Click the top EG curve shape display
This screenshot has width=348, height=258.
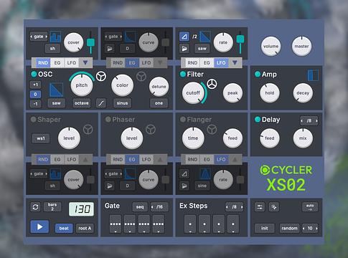point(130,37)
